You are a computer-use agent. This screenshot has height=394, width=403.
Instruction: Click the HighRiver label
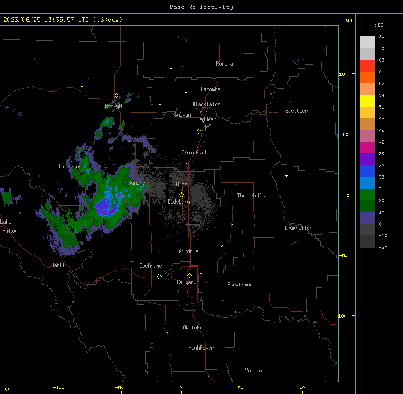click(x=201, y=348)
